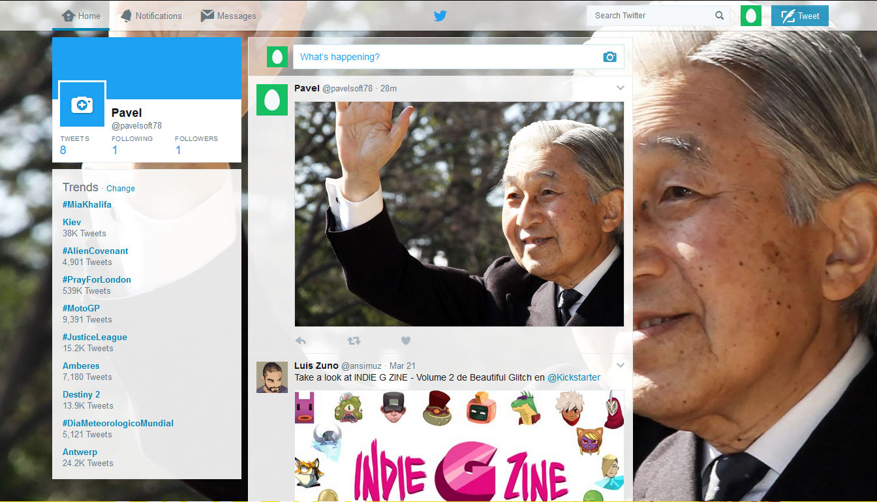Open the #DiaMeteorologicoMundial trend
This screenshot has height=502, width=877.
[118, 423]
